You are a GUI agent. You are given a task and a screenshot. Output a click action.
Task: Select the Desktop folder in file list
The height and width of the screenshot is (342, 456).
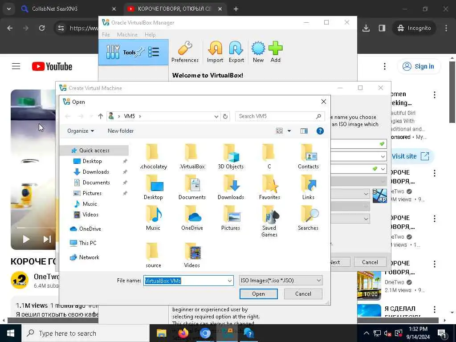pyautogui.click(x=153, y=187)
